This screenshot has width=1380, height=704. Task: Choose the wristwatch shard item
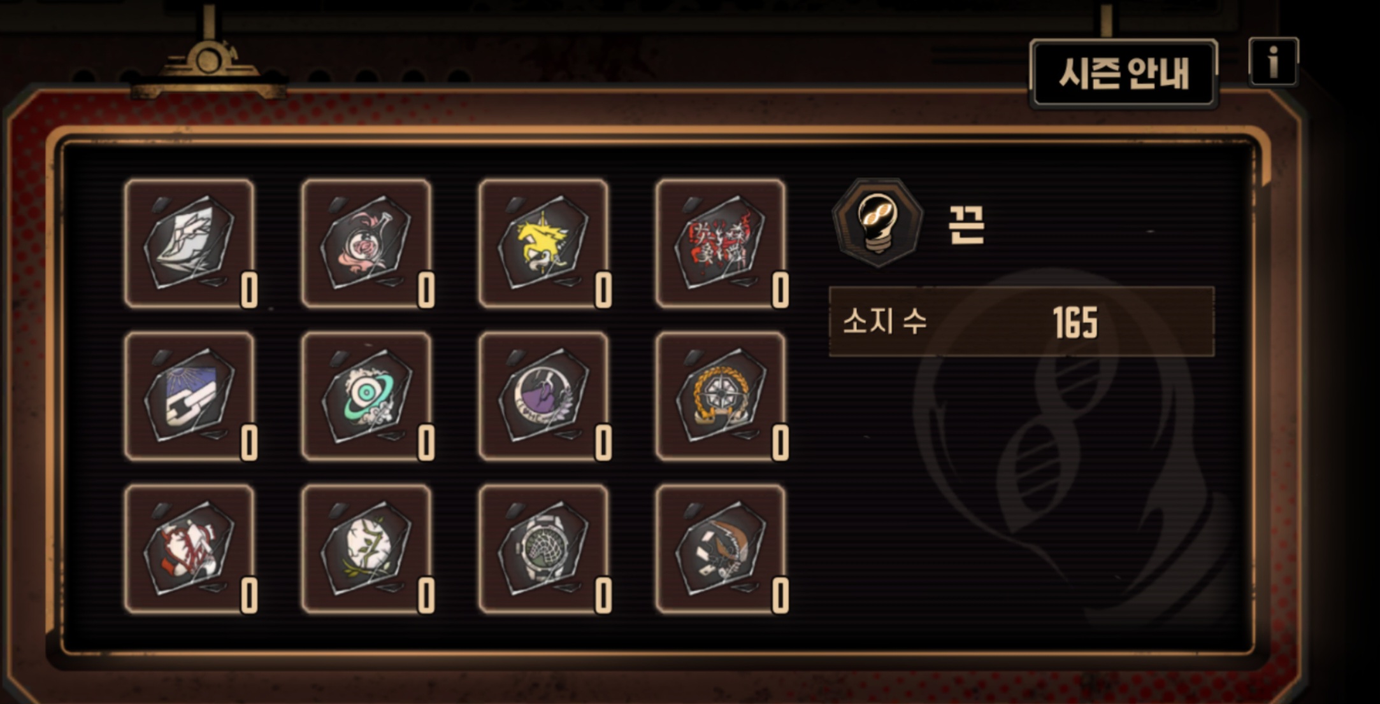(544, 549)
